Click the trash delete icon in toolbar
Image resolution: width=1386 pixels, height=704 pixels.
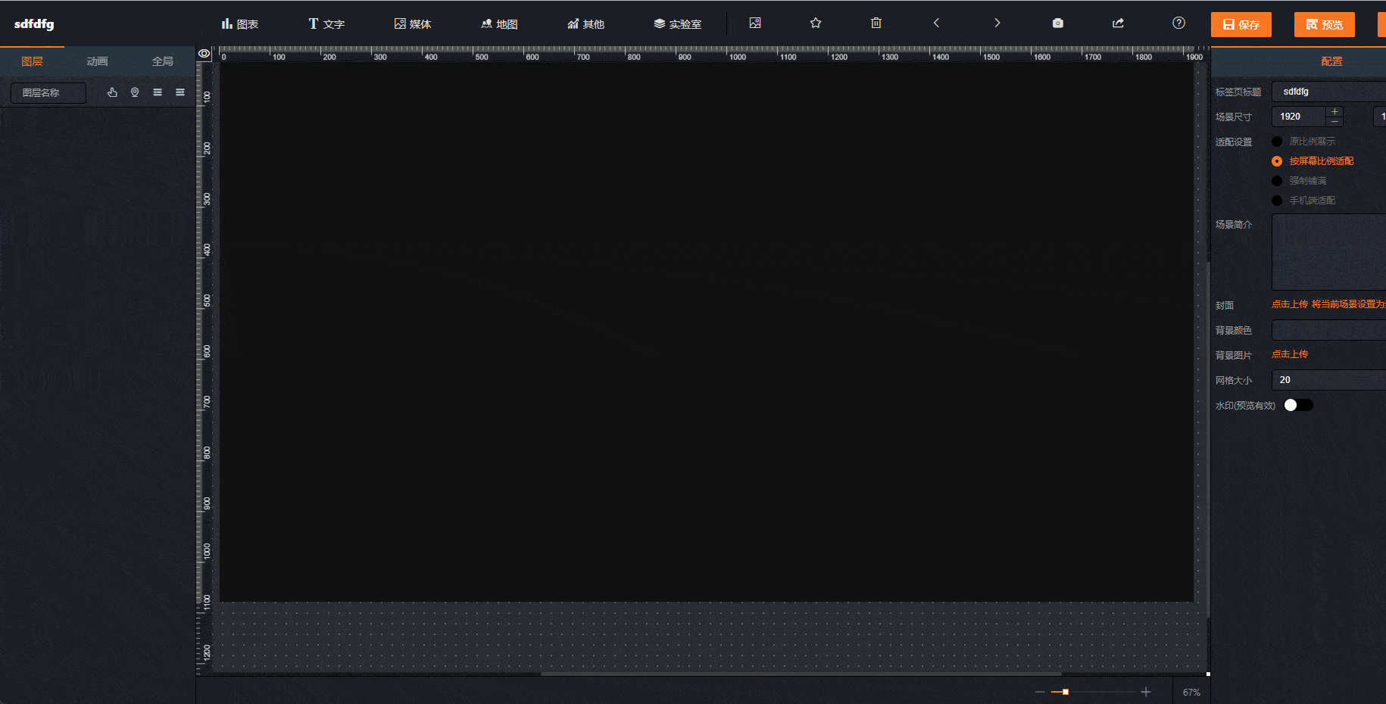click(876, 23)
